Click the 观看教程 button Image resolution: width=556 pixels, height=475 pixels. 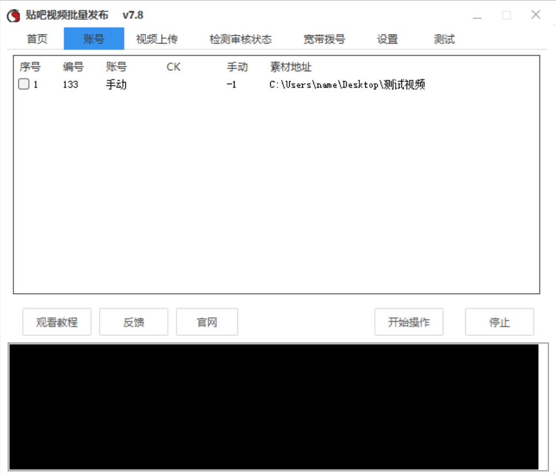click(57, 322)
